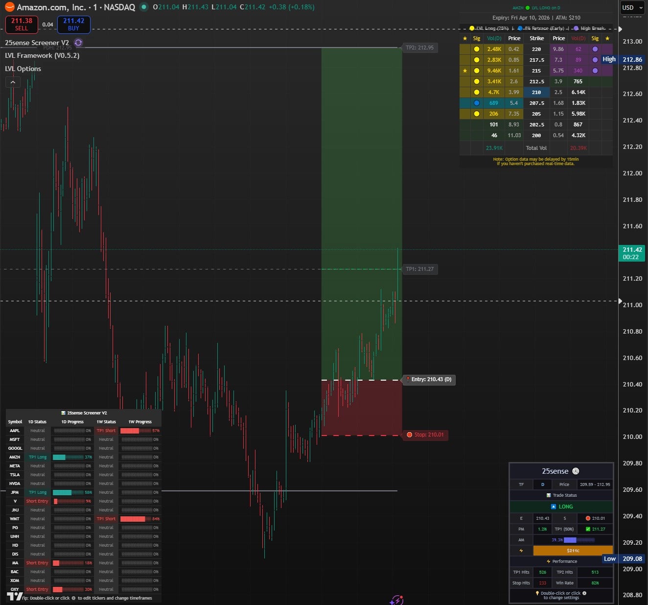Click the yellow star in the strike 215 row

pyautogui.click(x=465, y=71)
